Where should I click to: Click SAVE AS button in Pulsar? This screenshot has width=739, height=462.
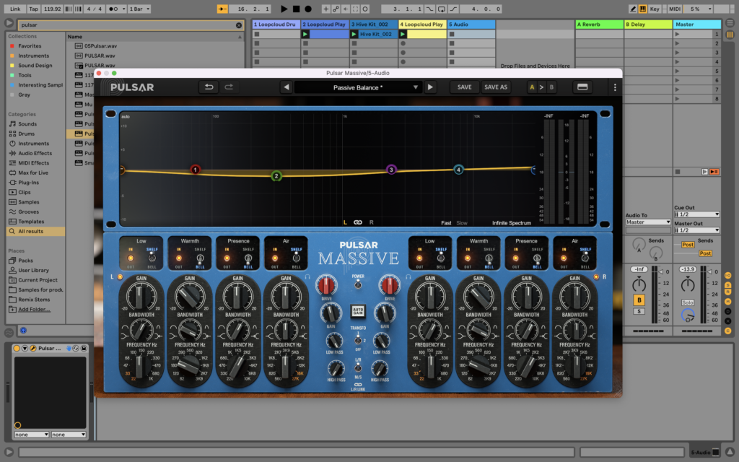pos(496,87)
